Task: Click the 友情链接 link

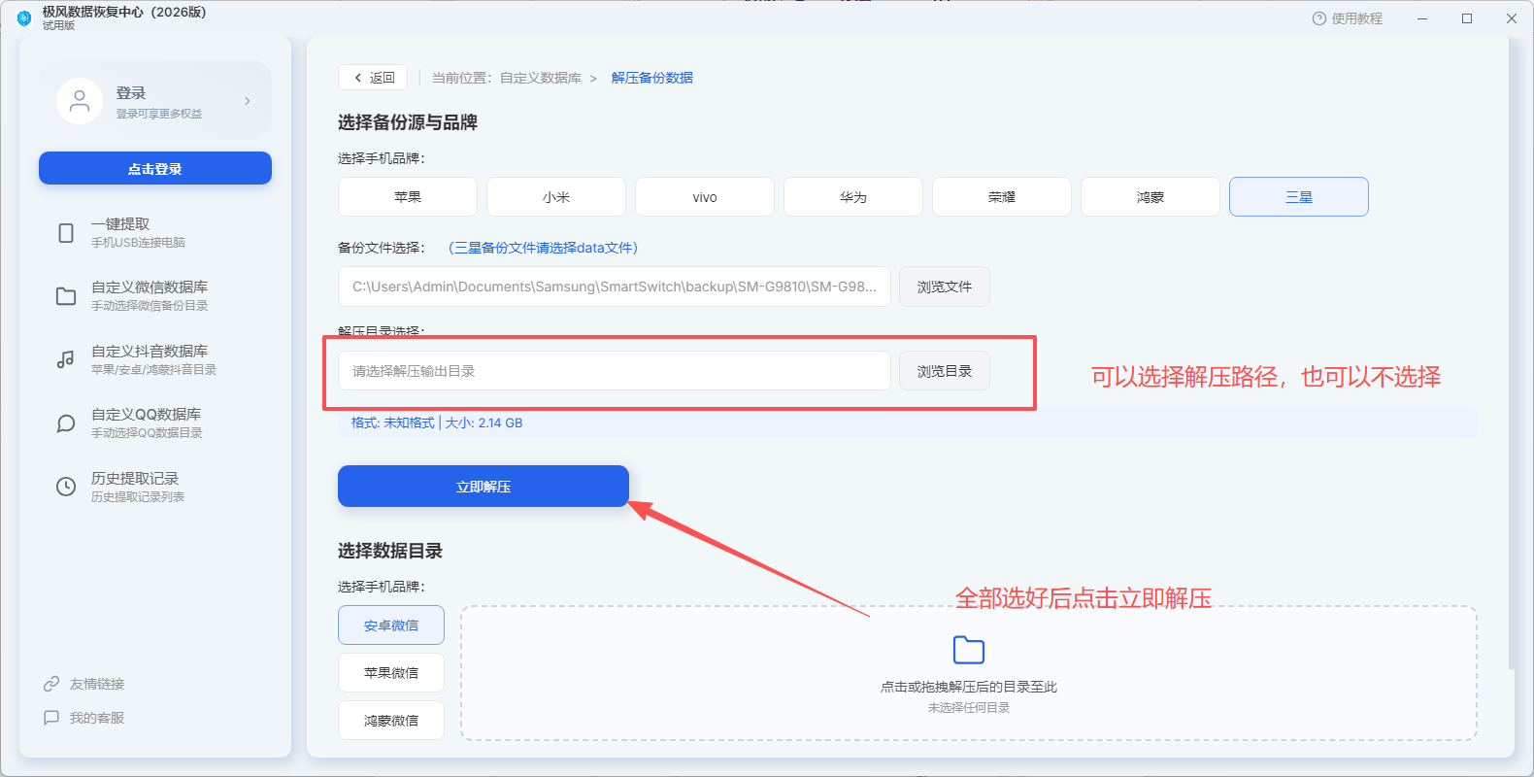Action: point(97,684)
